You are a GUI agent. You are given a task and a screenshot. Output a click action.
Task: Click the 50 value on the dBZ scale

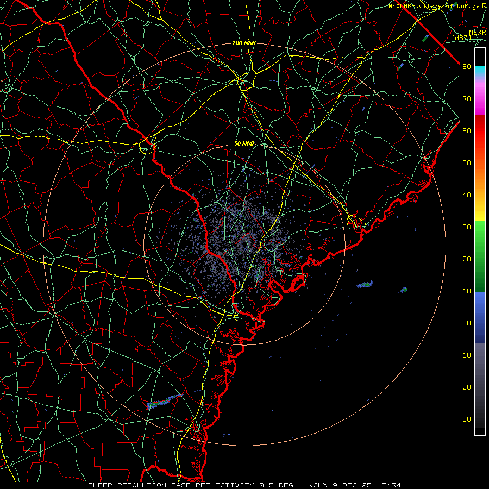(x=467, y=163)
